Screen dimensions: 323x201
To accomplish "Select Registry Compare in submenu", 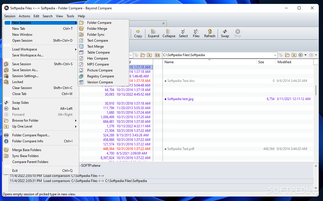I will (103, 76).
